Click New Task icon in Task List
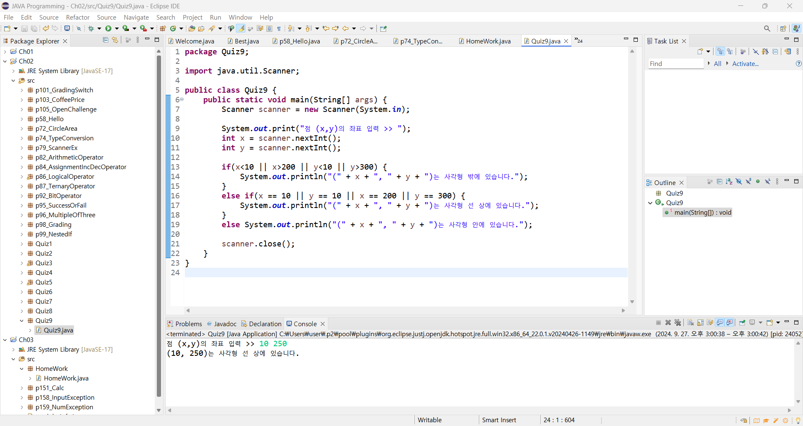Screen dimensions: 803x426 (x=700, y=51)
